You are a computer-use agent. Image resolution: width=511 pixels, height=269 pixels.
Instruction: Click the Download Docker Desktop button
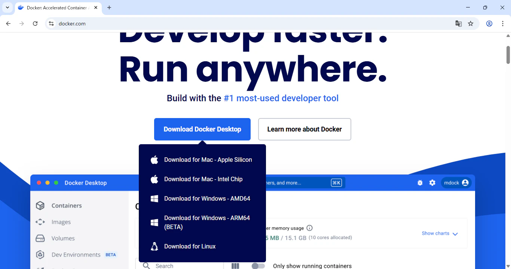[x=202, y=129]
